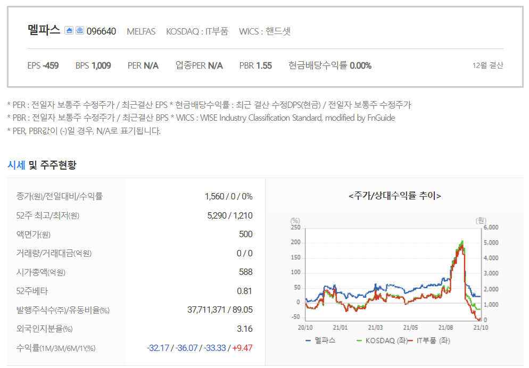Click the 21/01 x-axis label on chart
529x368 pixels.
(x=340, y=327)
